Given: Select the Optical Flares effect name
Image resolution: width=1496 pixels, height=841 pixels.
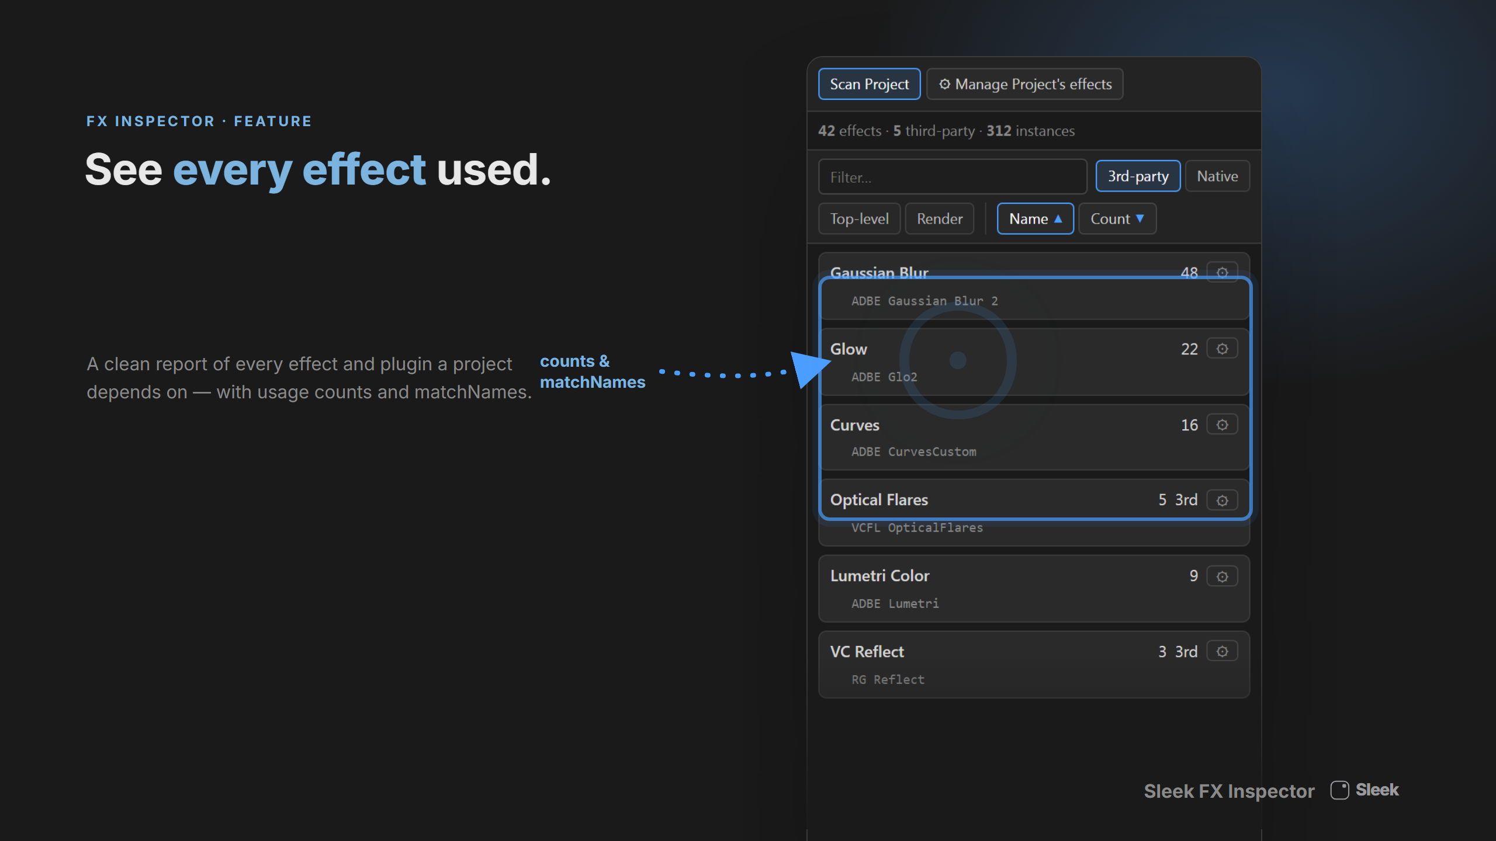Looking at the screenshot, I should (879, 500).
